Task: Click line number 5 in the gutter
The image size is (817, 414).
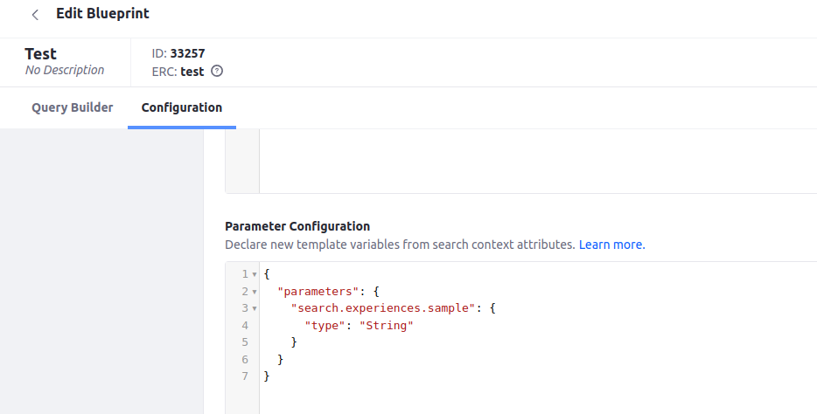Action: tap(245, 342)
